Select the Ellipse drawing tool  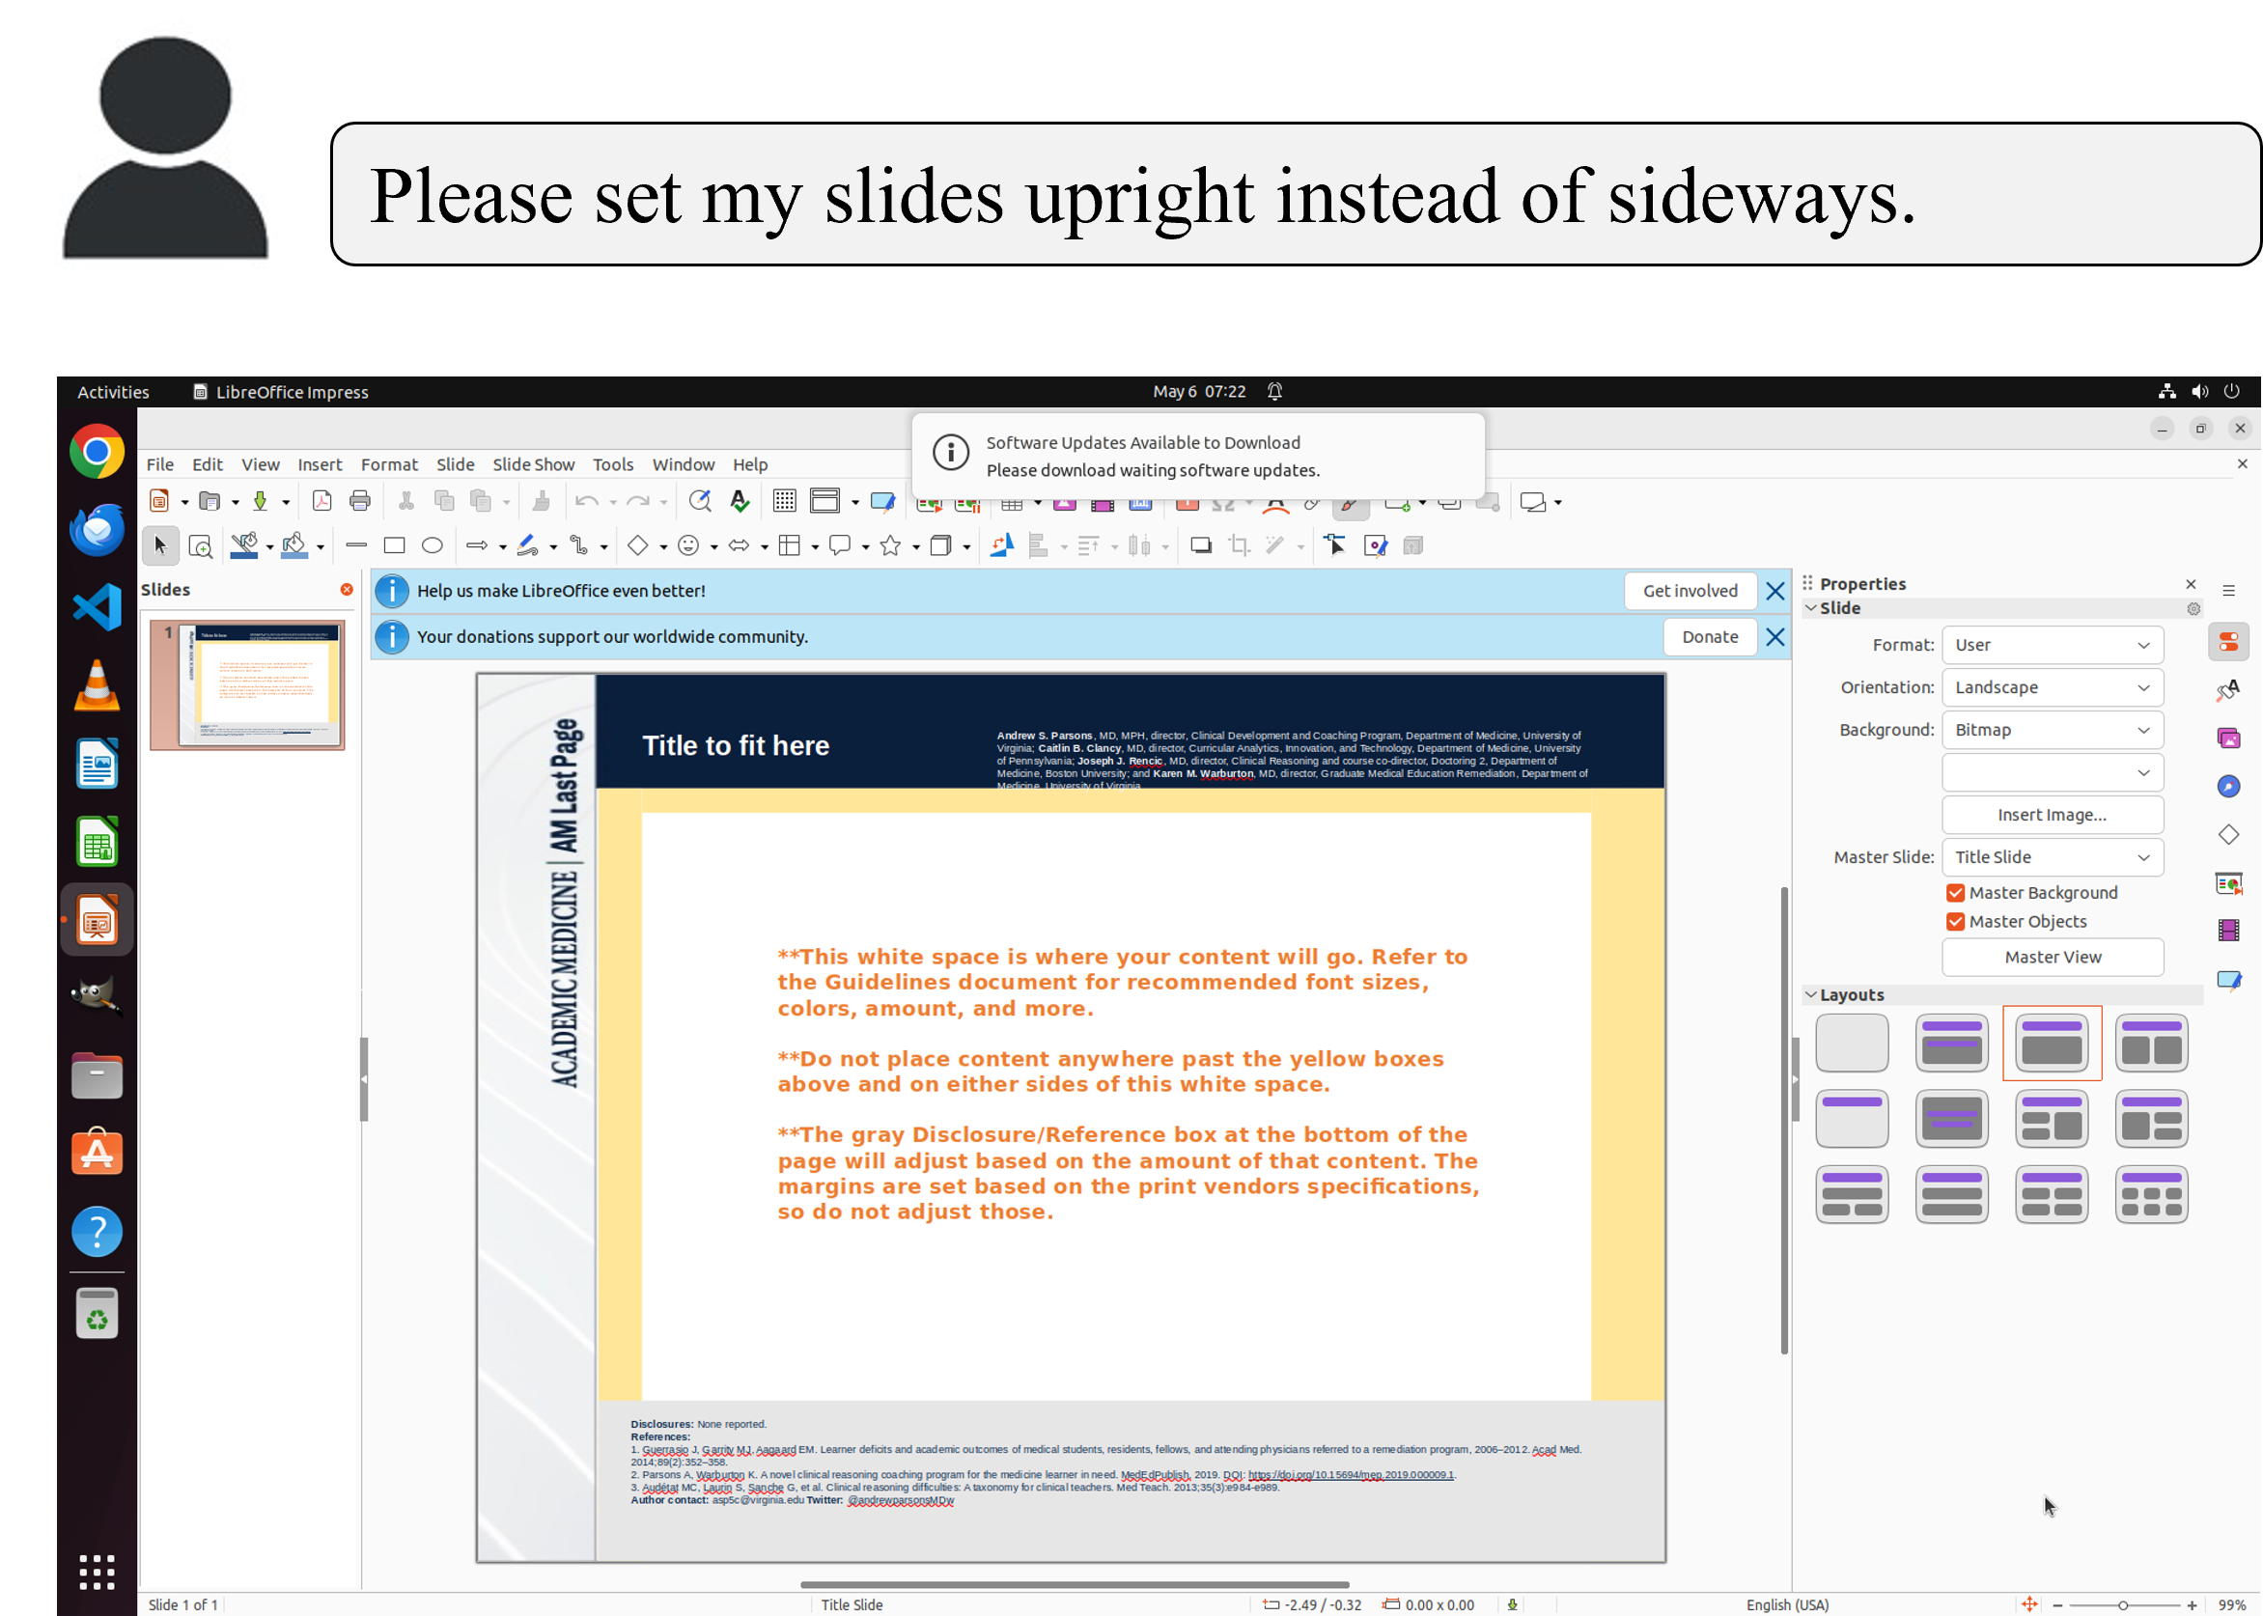tap(432, 545)
